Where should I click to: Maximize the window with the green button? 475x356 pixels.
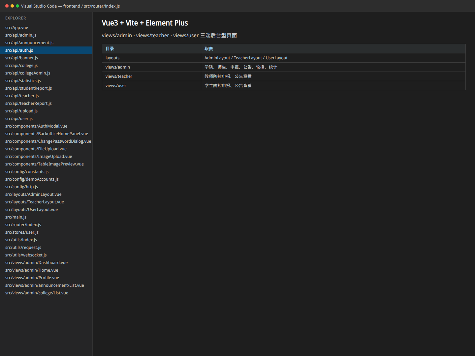click(17, 6)
